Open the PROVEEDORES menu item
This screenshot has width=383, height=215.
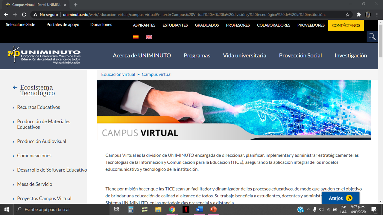click(x=311, y=25)
